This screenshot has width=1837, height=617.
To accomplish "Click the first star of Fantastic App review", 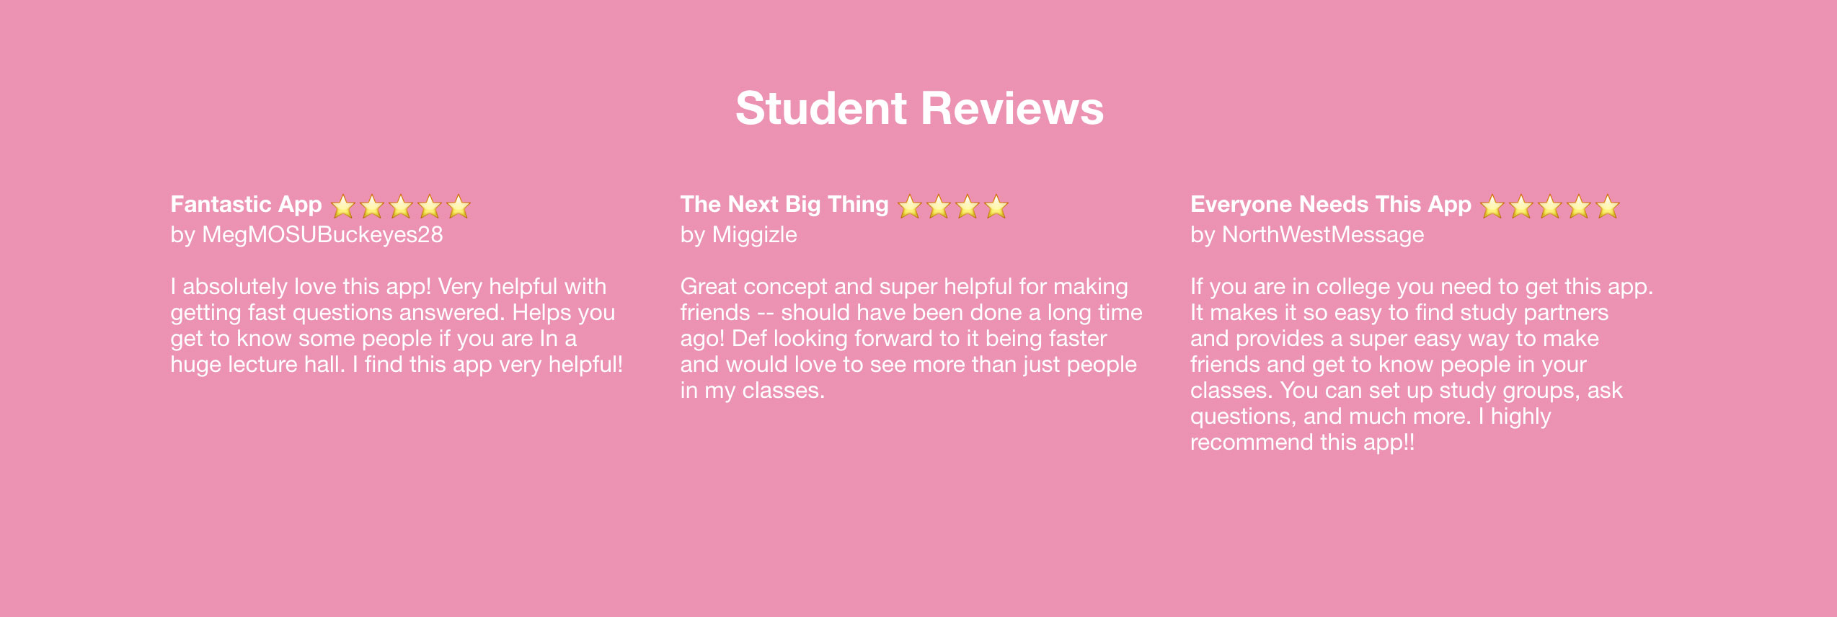I will coord(343,207).
